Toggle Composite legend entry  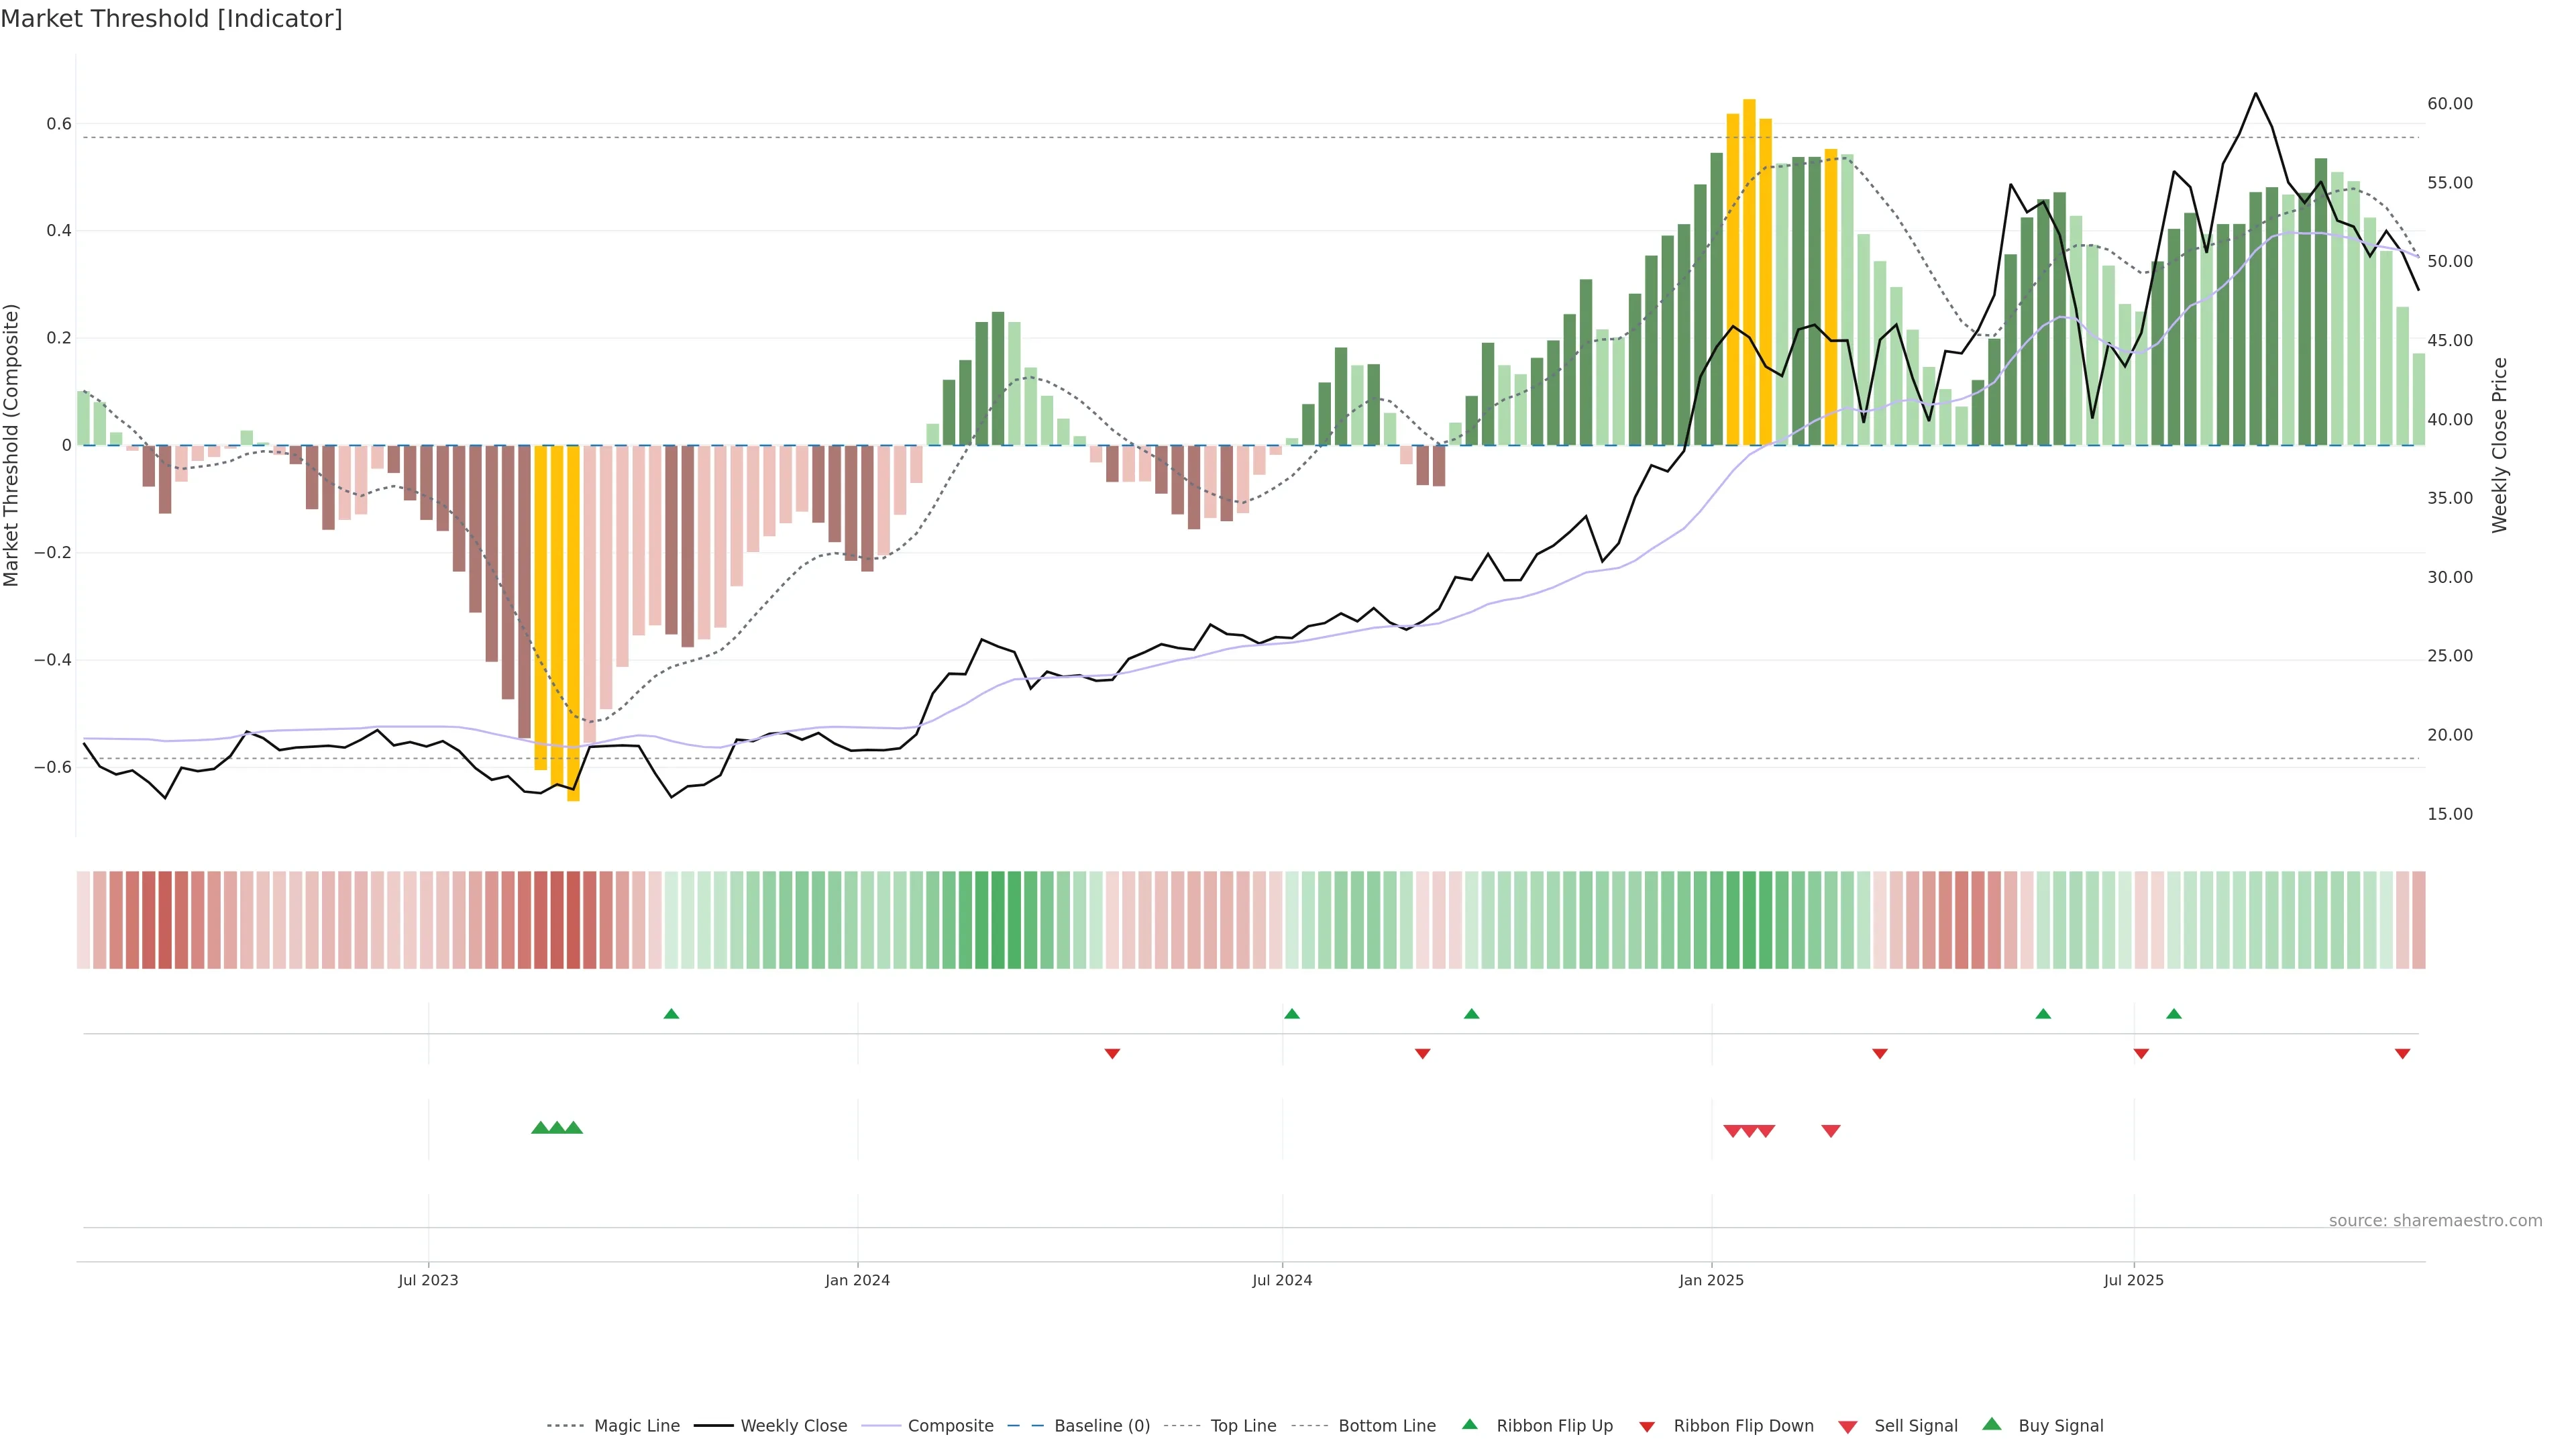(x=950, y=1426)
